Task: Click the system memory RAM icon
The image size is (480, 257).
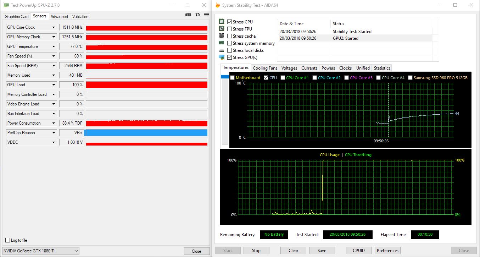Action: [222, 43]
